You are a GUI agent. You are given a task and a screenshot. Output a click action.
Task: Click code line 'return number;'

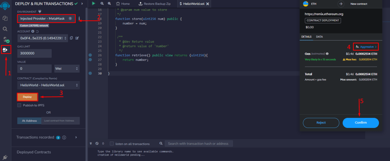[136, 60]
